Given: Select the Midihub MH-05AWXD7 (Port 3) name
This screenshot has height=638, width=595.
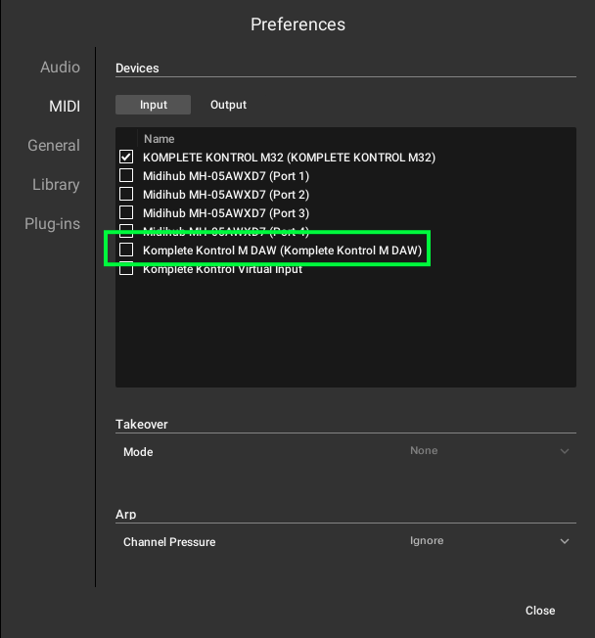Looking at the screenshot, I should 226,213.
